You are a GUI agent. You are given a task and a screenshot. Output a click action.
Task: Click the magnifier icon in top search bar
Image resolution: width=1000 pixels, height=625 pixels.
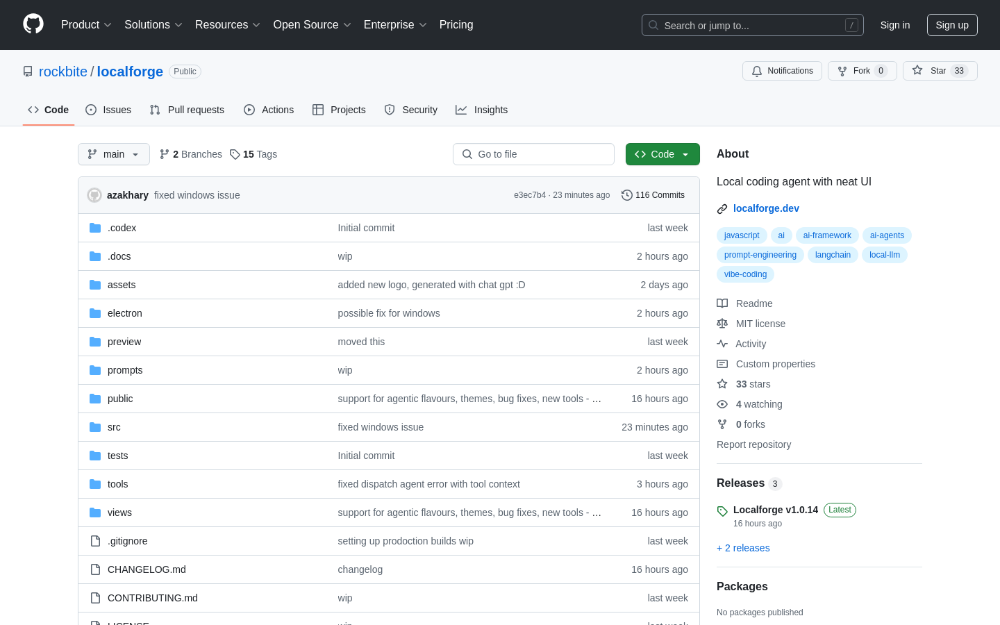(x=653, y=25)
